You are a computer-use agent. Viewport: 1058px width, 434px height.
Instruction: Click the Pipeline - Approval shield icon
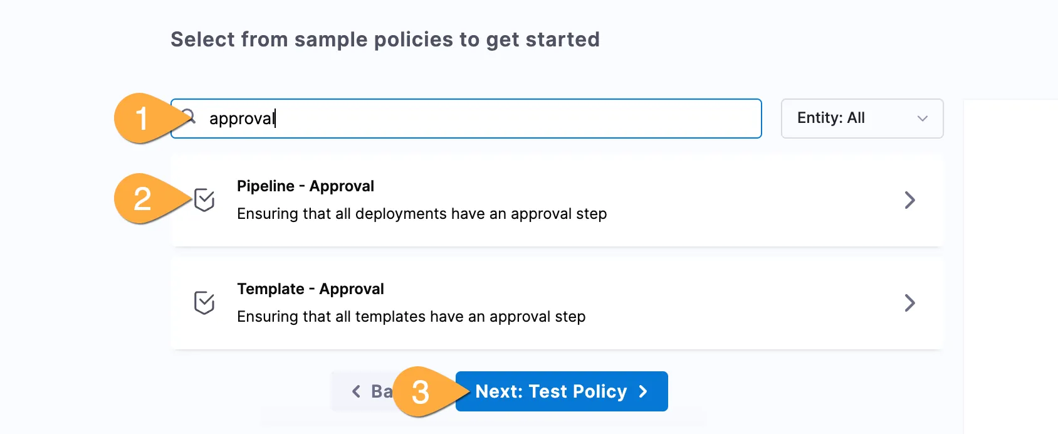(x=204, y=200)
